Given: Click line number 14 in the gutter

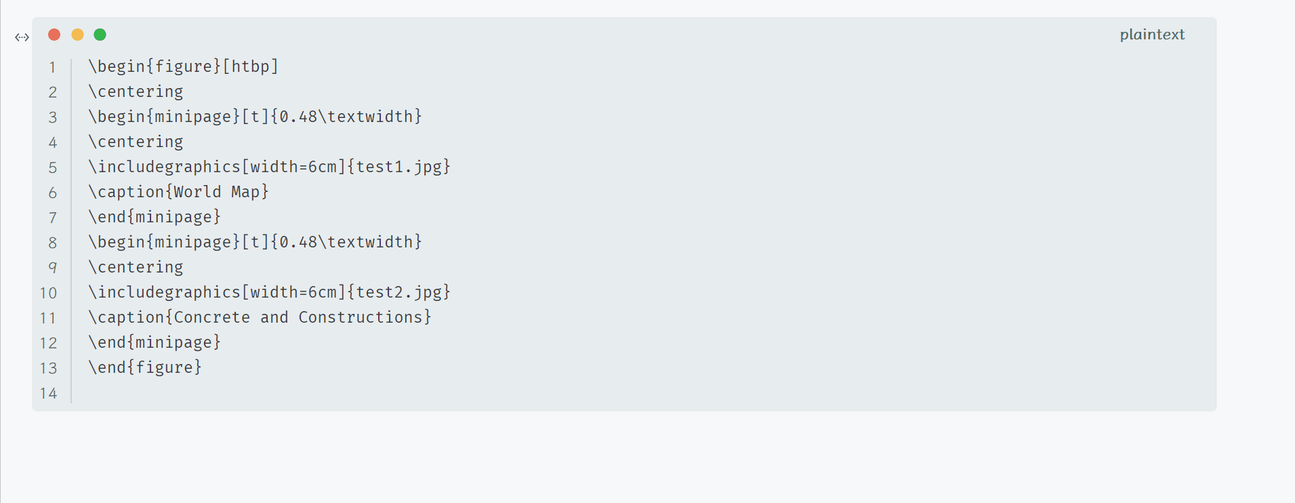Looking at the screenshot, I should [48, 393].
